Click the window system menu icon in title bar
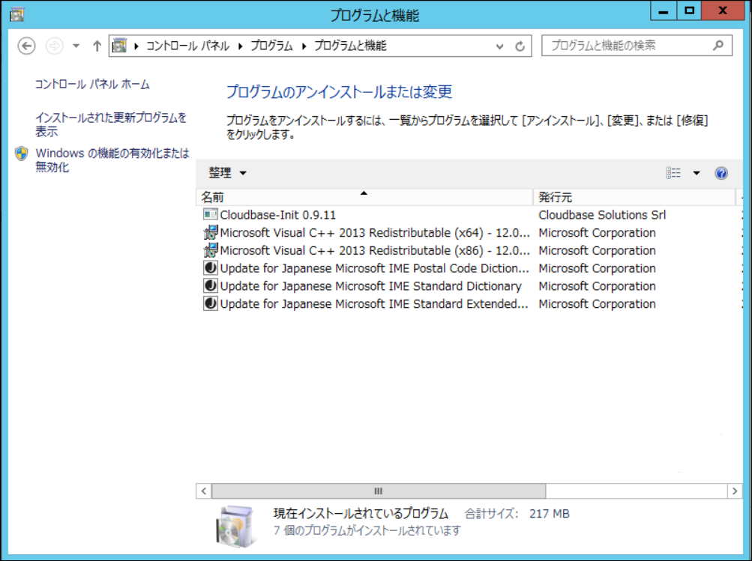This screenshot has width=752, height=561. [x=16, y=15]
